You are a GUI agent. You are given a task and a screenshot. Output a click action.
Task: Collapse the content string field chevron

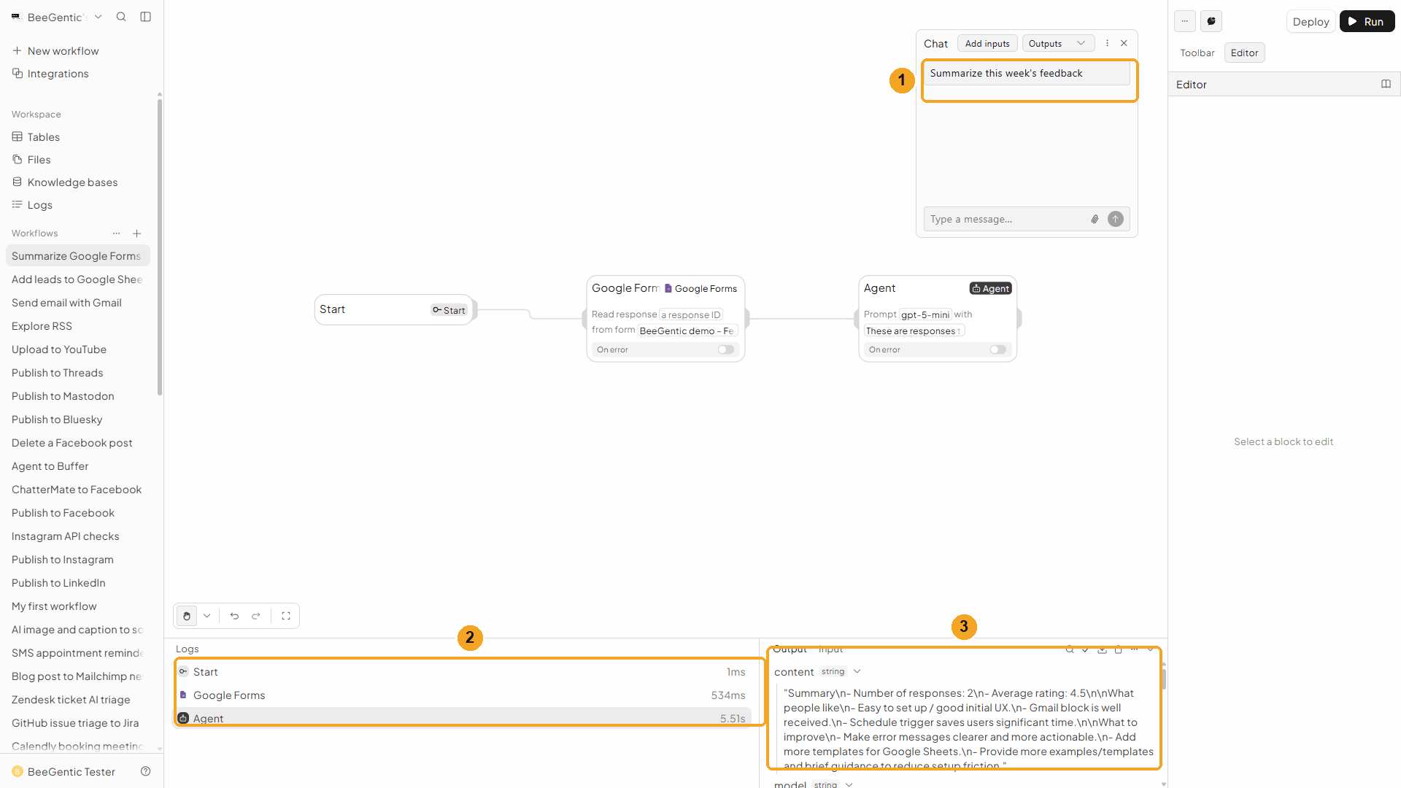pyautogui.click(x=857, y=671)
